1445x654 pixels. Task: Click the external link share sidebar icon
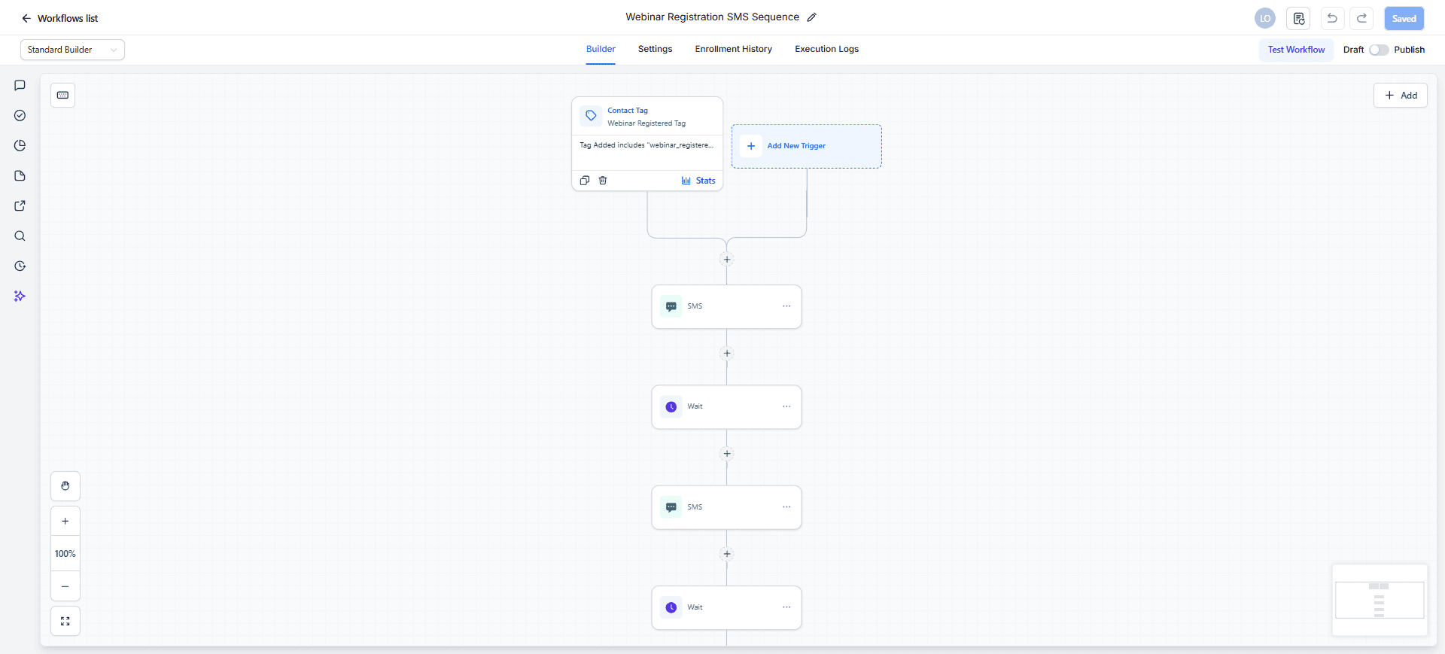click(x=20, y=206)
